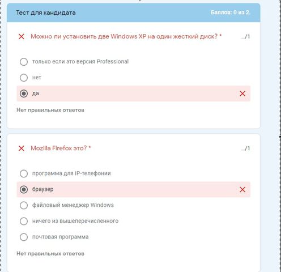Screen dimensions: 281x272
Task: Select the 'нет' radio option
Action: [x=24, y=78]
